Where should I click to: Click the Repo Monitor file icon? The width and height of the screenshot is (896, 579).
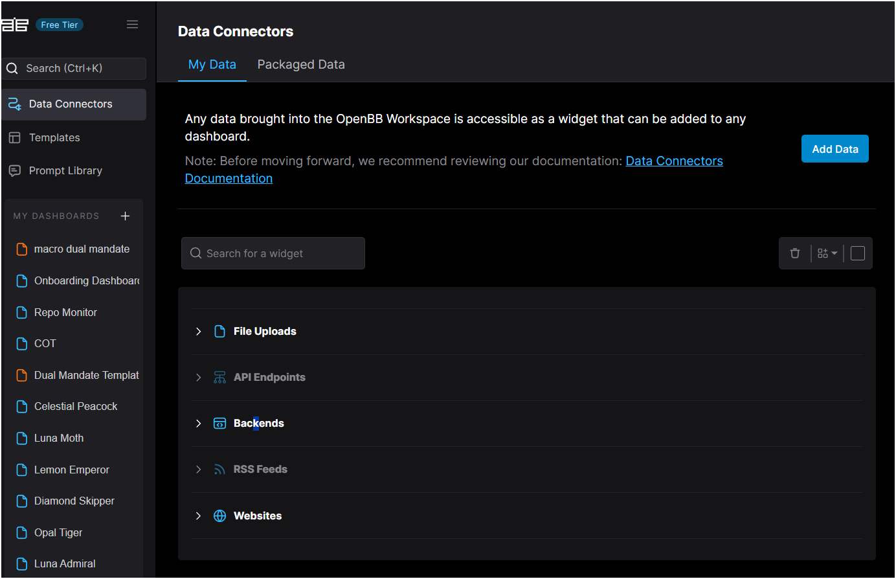(x=21, y=312)
